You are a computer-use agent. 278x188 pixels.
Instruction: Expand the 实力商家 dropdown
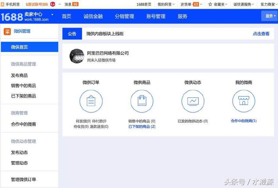pos(268,4)
